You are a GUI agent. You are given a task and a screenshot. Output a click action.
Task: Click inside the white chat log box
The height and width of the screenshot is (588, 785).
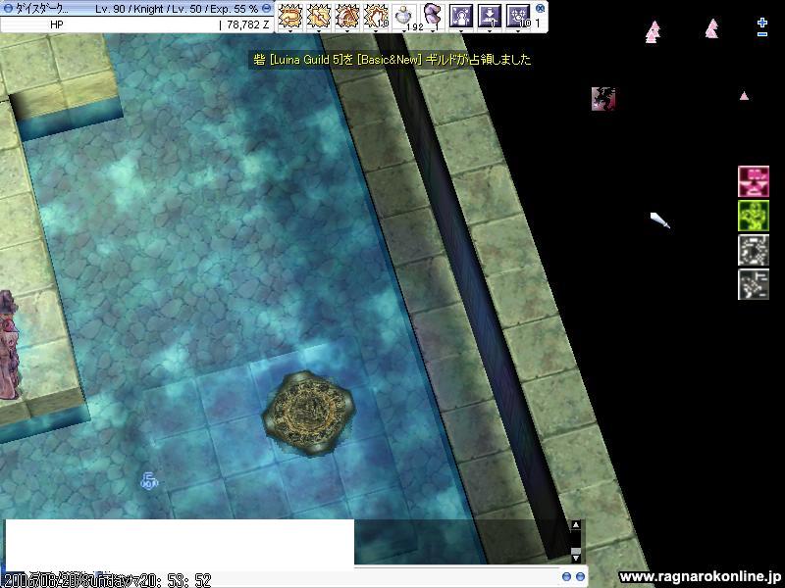(180, 543)
